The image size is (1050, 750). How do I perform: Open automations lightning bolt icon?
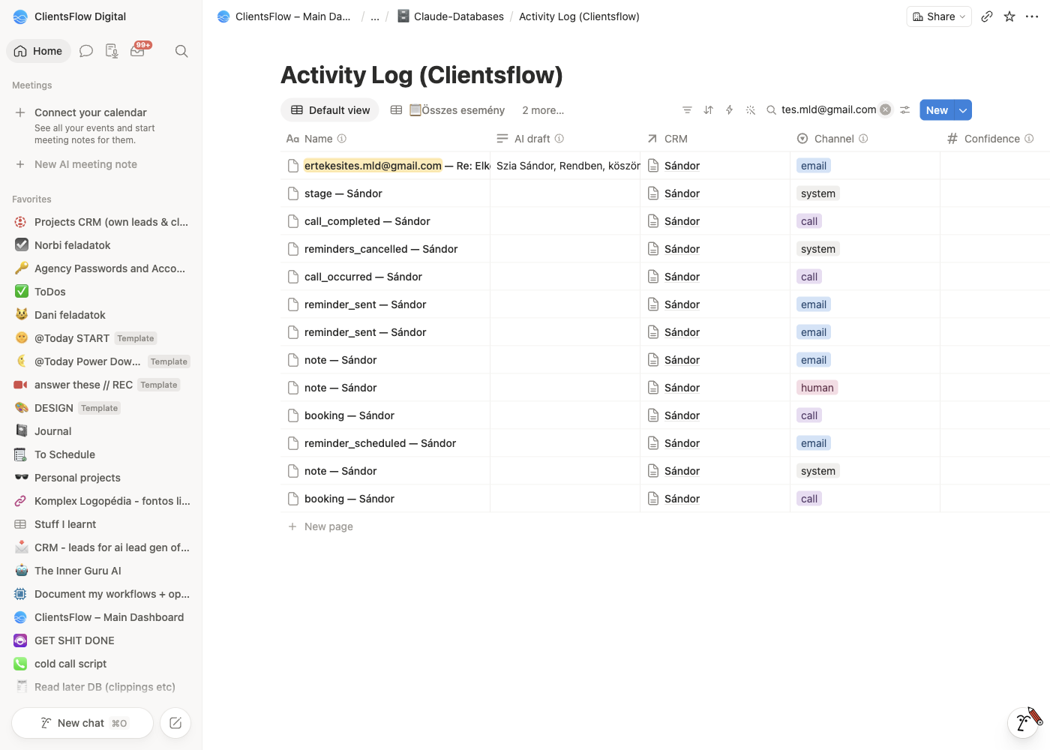tap(729, 110)
